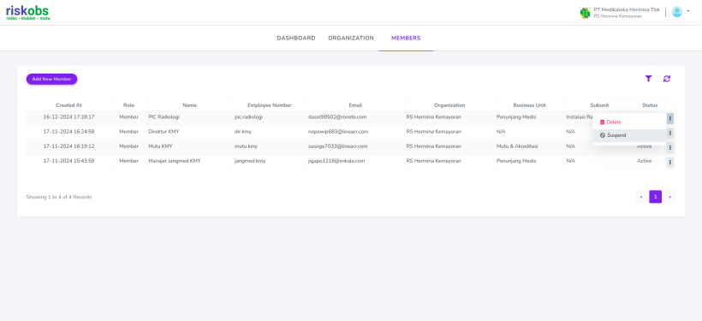Screen dimensions: 702x321
Task: Sort by Created At column header
Action: point(69,105)
